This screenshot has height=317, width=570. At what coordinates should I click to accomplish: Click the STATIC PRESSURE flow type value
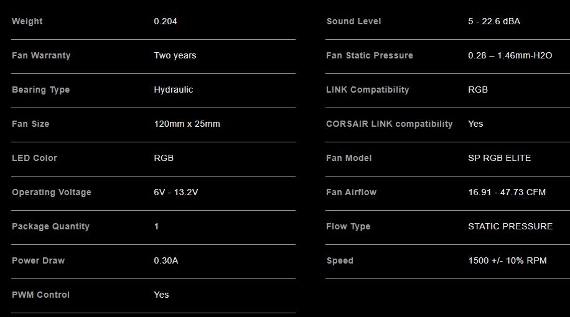510,226
